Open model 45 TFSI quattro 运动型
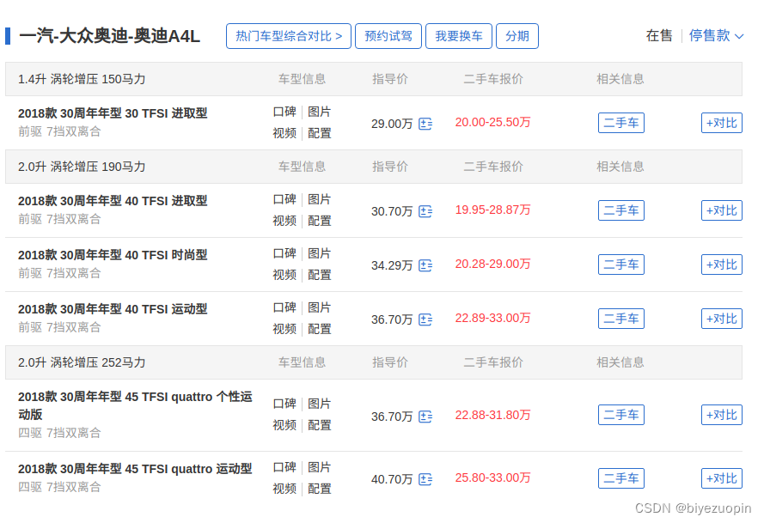The width and height of the screenshot is (764, 523). 135,469
